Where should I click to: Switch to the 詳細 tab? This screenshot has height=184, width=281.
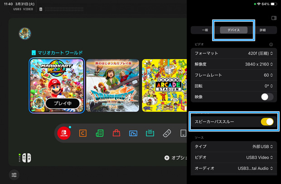coord(262,30)
